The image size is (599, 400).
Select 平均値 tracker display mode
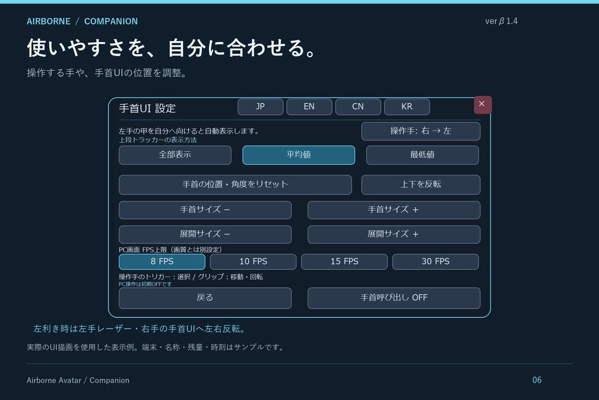[299, 155]
